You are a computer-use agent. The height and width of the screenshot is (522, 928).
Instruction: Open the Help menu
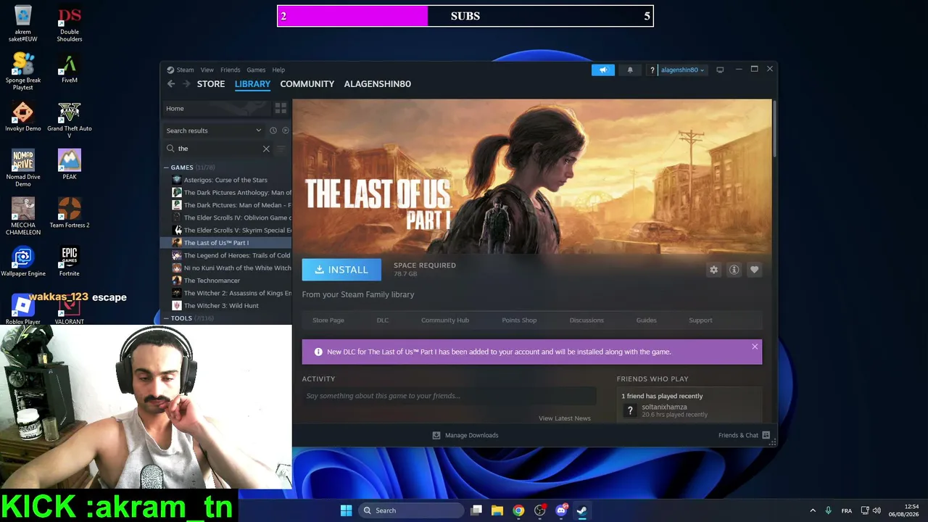point(278,70)
